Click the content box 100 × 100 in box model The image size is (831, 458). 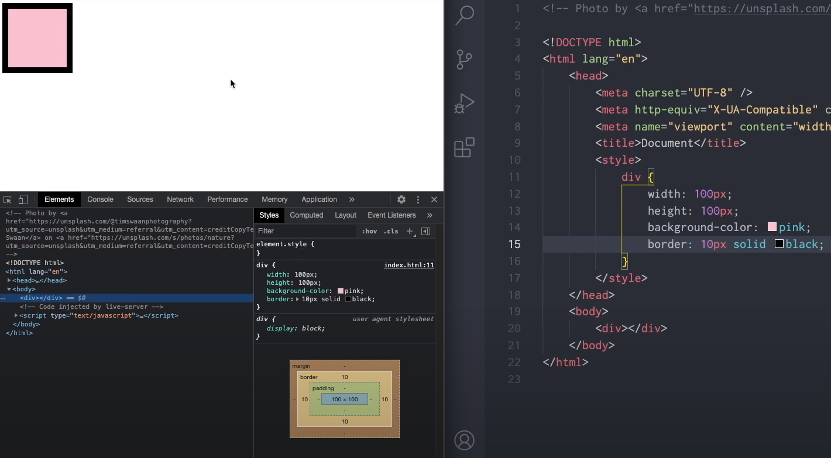[345, 400]
